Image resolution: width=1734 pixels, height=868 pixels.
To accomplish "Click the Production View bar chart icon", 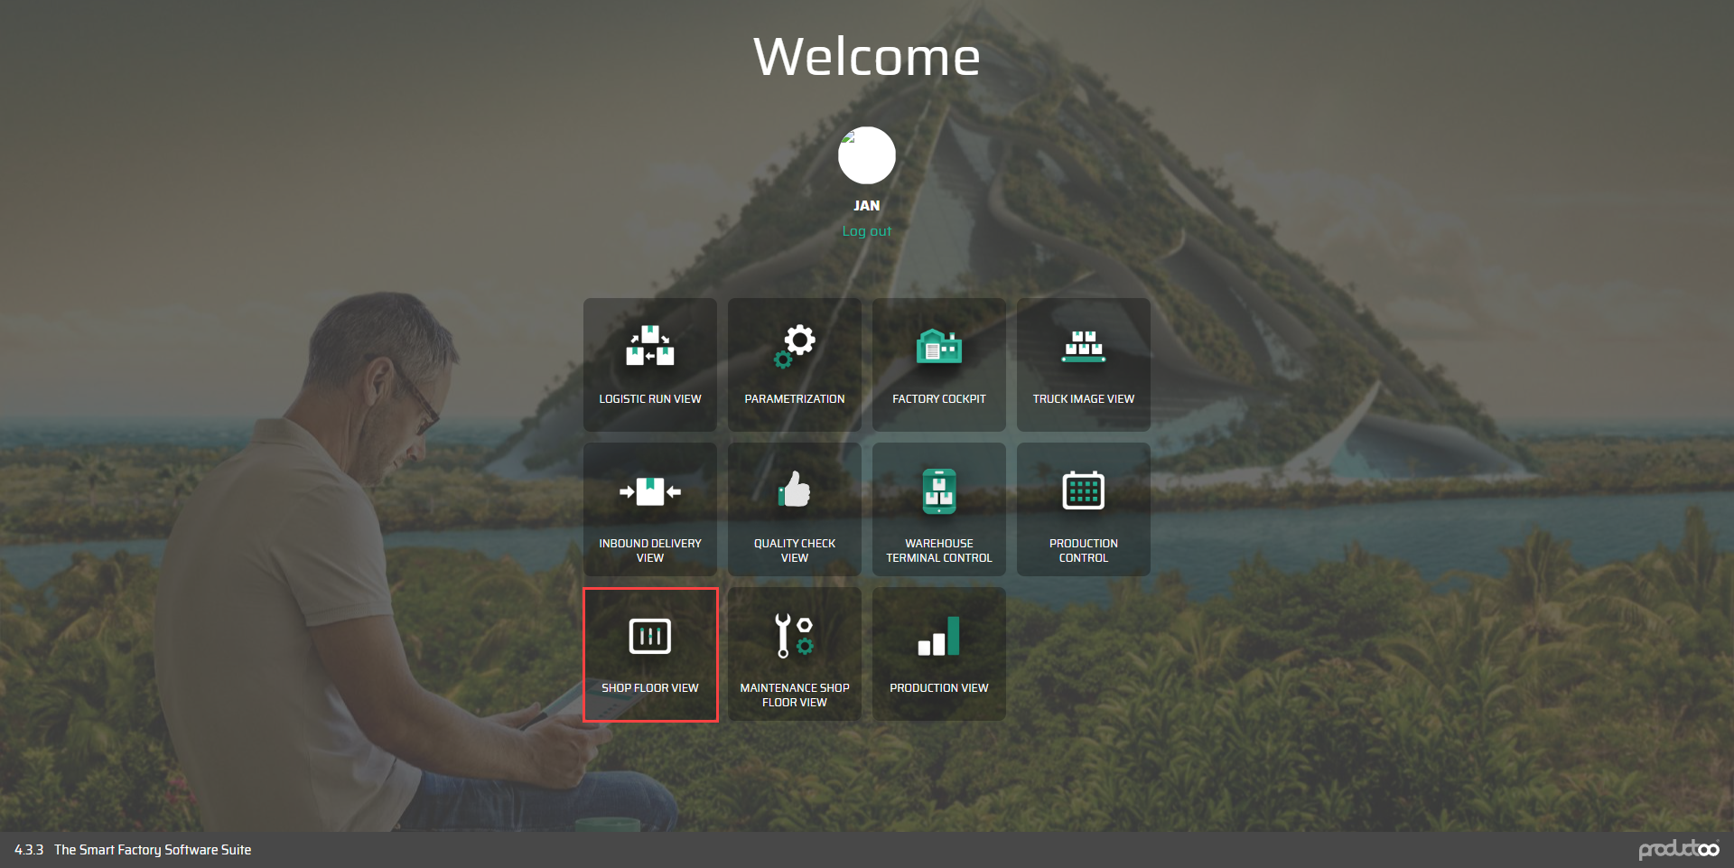I will click(x=938, y=636).
